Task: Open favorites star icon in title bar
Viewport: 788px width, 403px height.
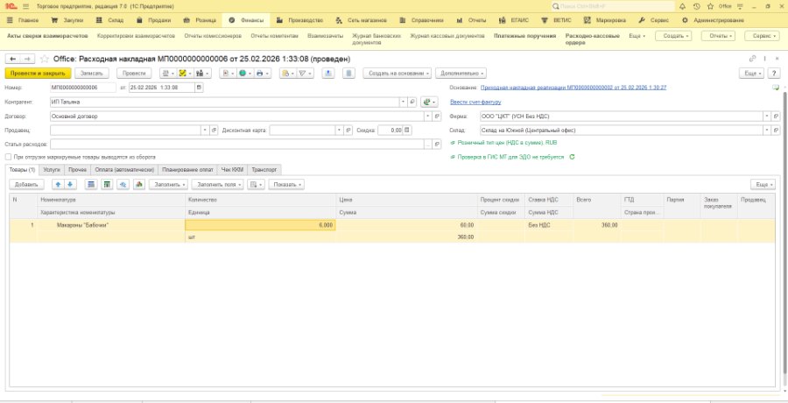Action: [710, 6]
